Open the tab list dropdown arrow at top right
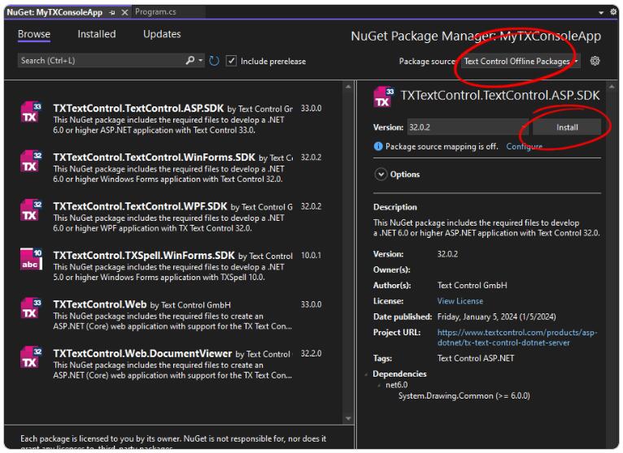The image size is (623, 453). click(601, 13)
